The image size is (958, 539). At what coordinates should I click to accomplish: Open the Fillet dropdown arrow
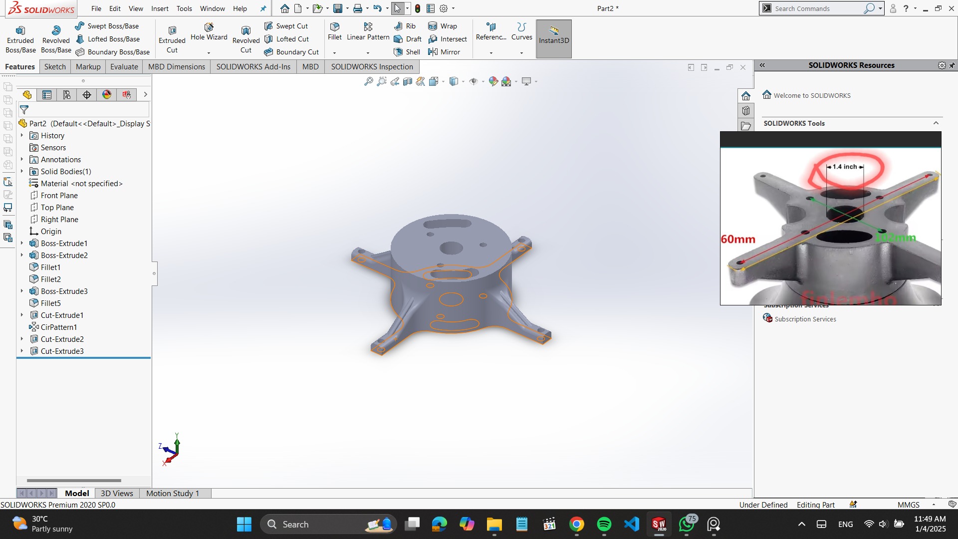[x=335, y=52]
